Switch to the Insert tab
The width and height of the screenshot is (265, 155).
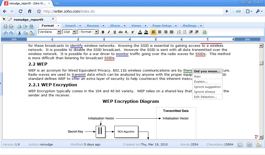pos(70,26)
